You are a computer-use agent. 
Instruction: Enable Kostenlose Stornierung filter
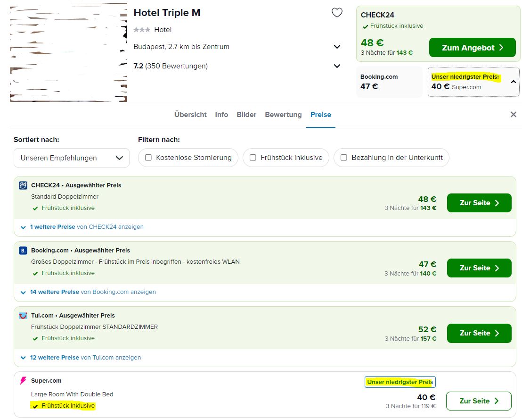[x=148, y=158]
